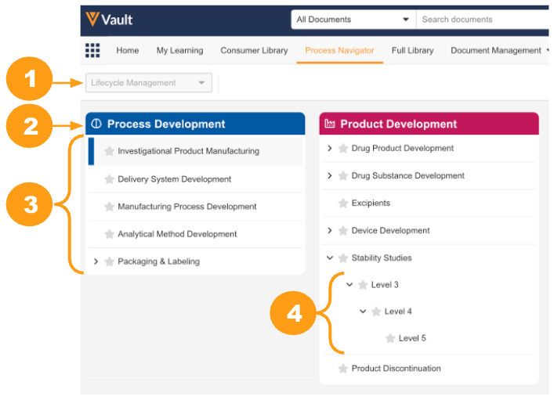Toggle favorite star for Excipients
Image resolution: width=554 pixels, height=400 pixels.
pyautogui.click(x=342, y=204)
